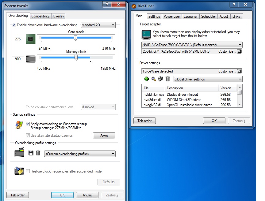265x201 pixels.
Task: Click the help question mark in System tweaks
Action: coord(107,4)
